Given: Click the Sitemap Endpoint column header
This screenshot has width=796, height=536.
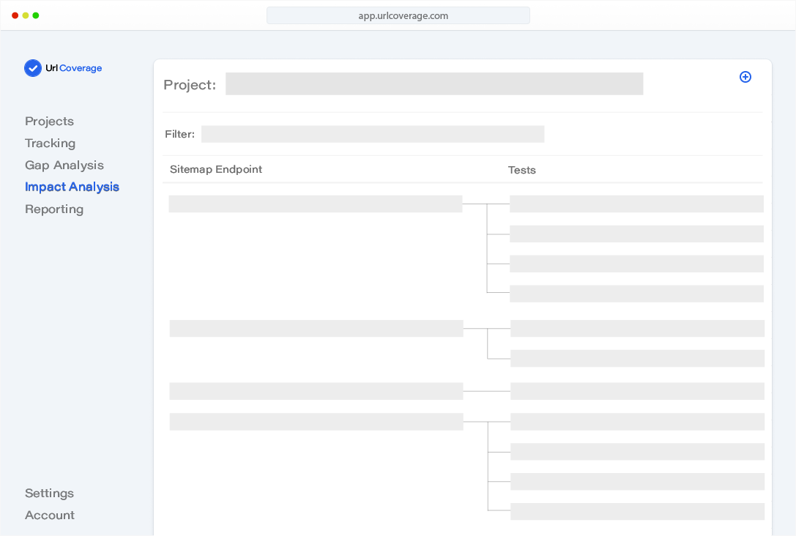Looking at the screenshot, I should tap(216, 169).
